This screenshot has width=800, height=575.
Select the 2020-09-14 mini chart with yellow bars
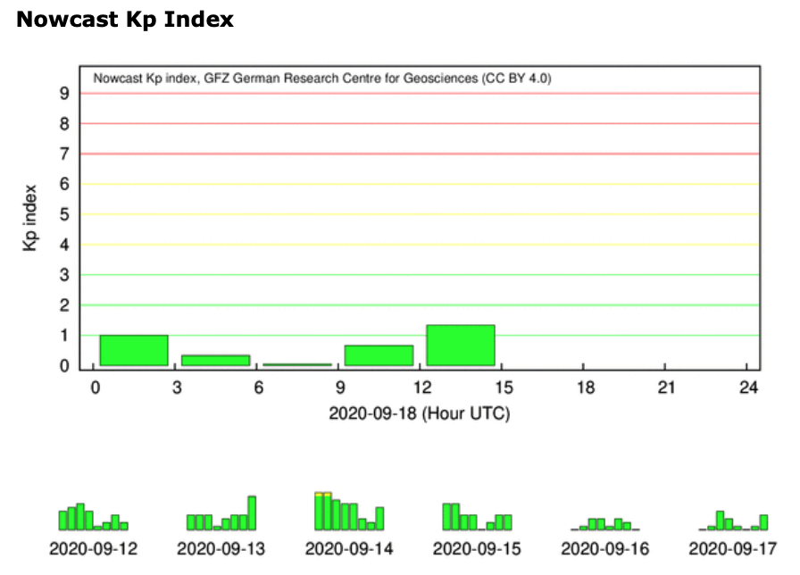pos(349,512)
